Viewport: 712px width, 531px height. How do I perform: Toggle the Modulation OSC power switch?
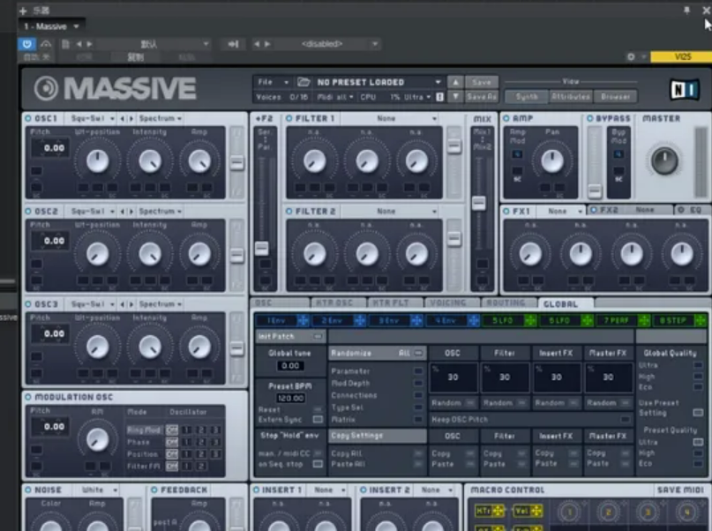(x=28, y=397)
